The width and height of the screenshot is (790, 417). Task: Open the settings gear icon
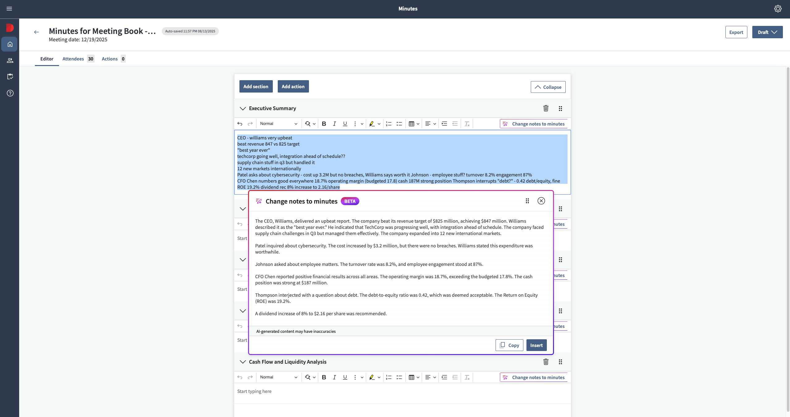point(778,9)
